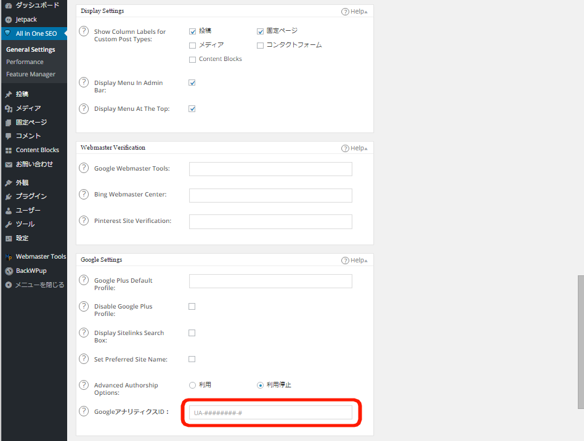Image resolution: width=584 pixels, height=441 pixels.
Task: Click the ユーザー user icon
Action: [9, 211]
